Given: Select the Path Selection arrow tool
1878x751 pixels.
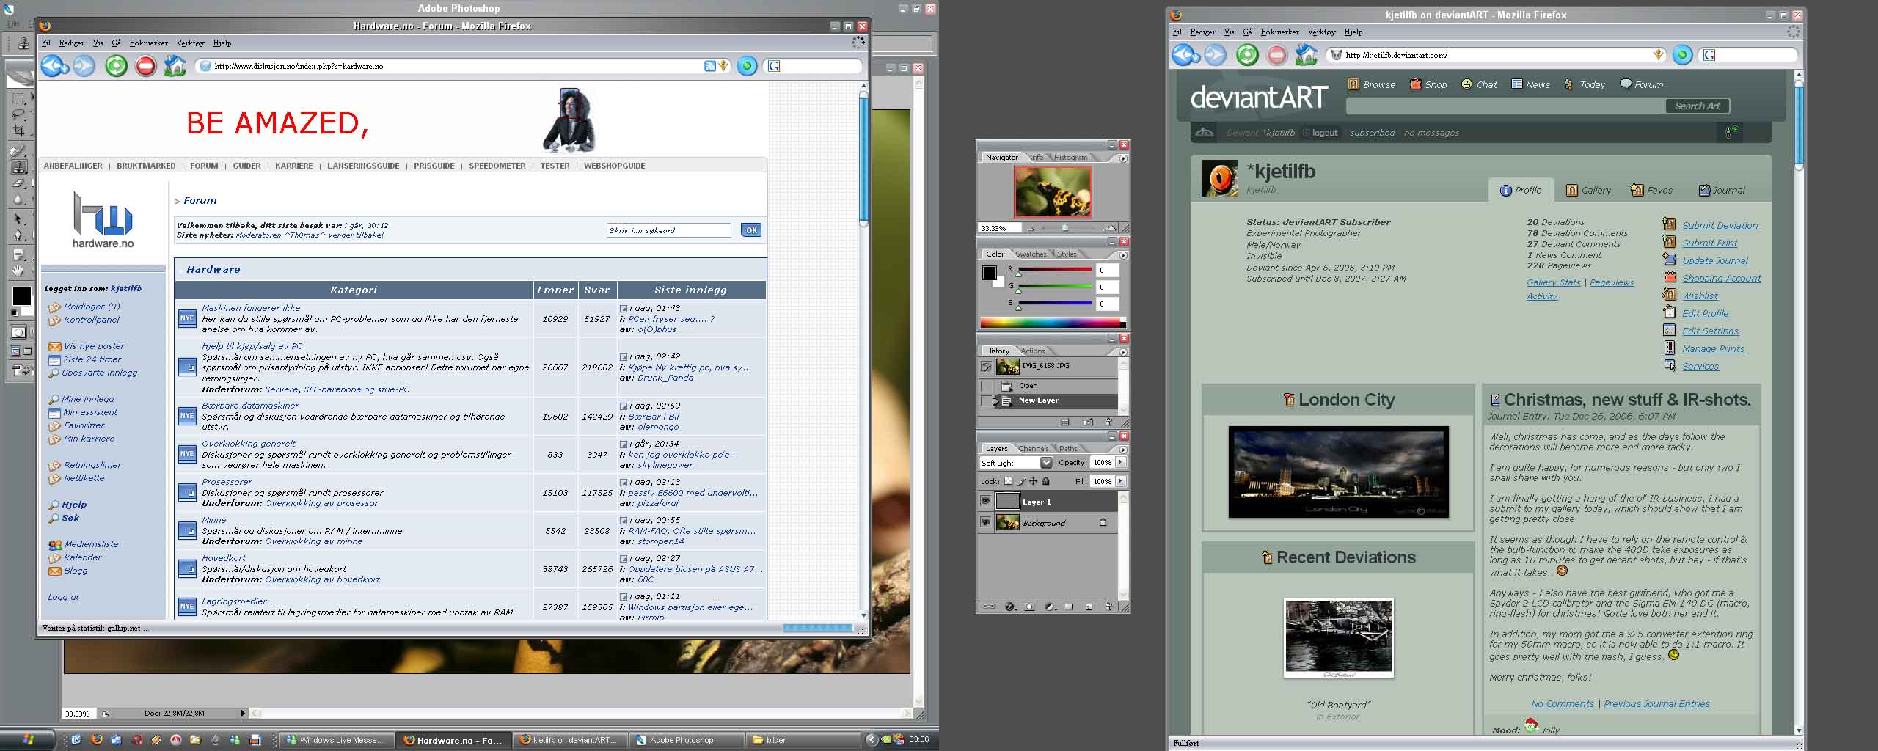Looking at the screenshot, I should pyautogui.click(x=19, y=219).
